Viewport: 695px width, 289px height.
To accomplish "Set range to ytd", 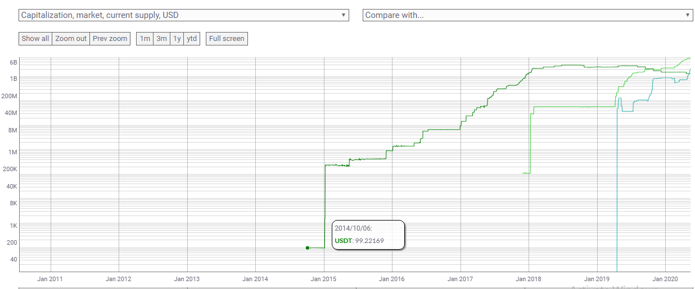I will coord(192,39).
